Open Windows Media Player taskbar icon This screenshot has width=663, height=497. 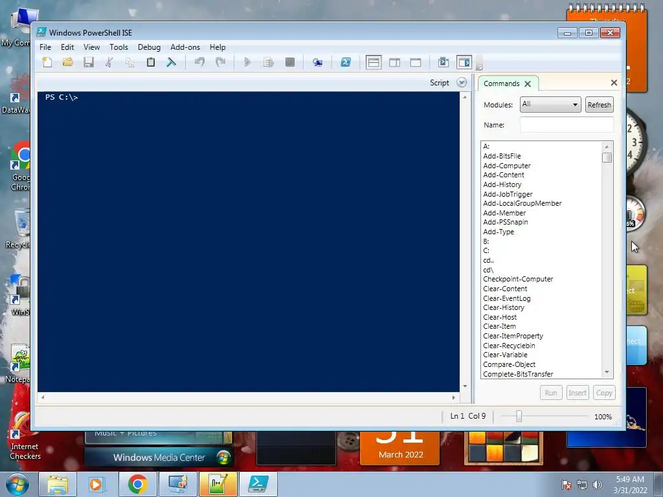point(97,484)
